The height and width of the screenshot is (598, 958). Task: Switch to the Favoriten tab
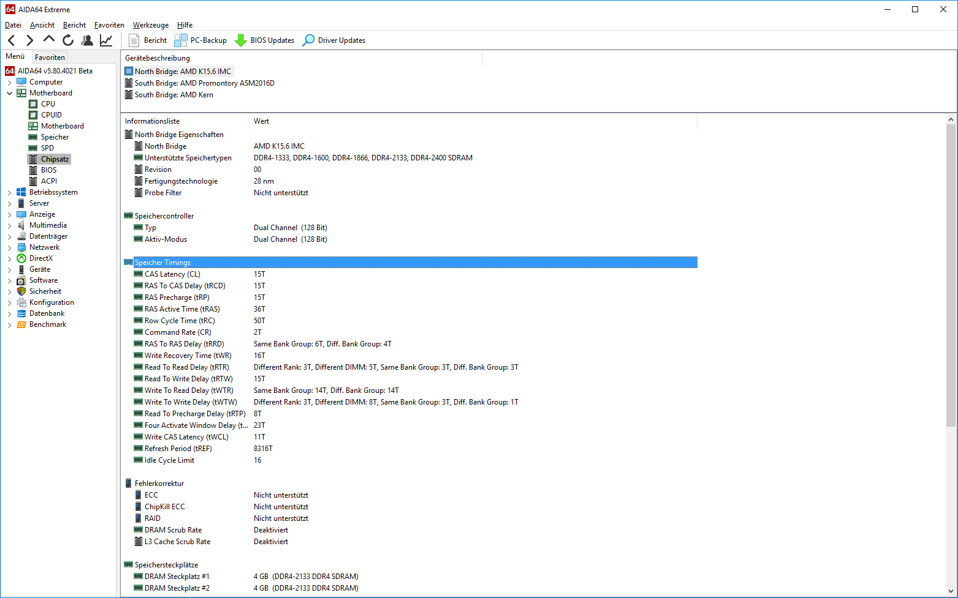pos(50,57)
